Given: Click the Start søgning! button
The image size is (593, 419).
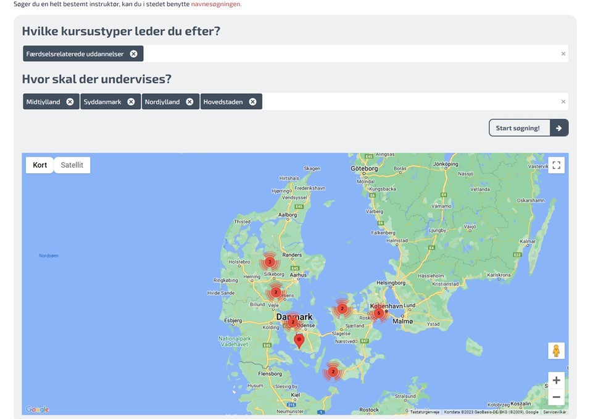Looking at the screenshot, I should 529,128.
